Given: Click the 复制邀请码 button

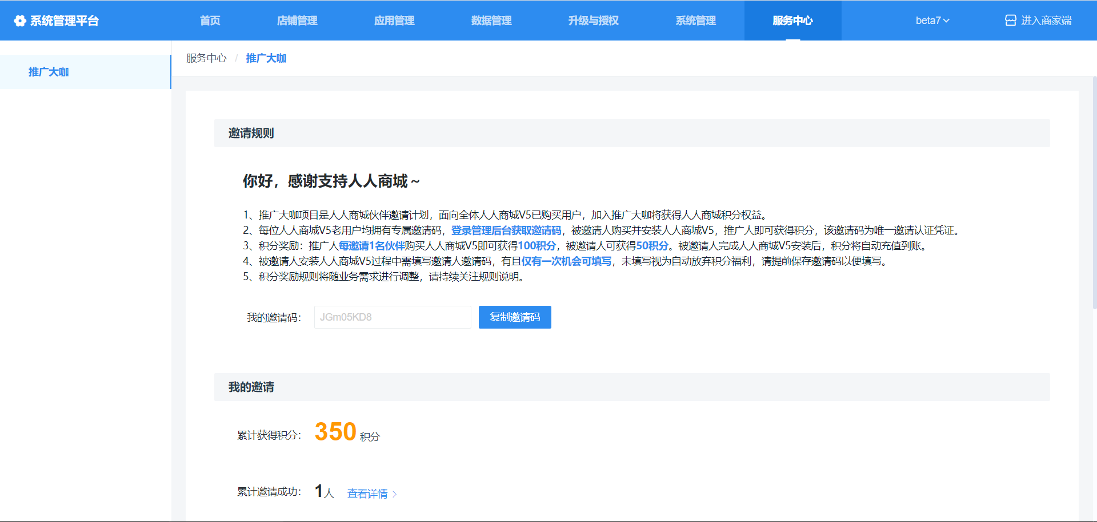Looking at the screenshot, I should pos(515,317).
